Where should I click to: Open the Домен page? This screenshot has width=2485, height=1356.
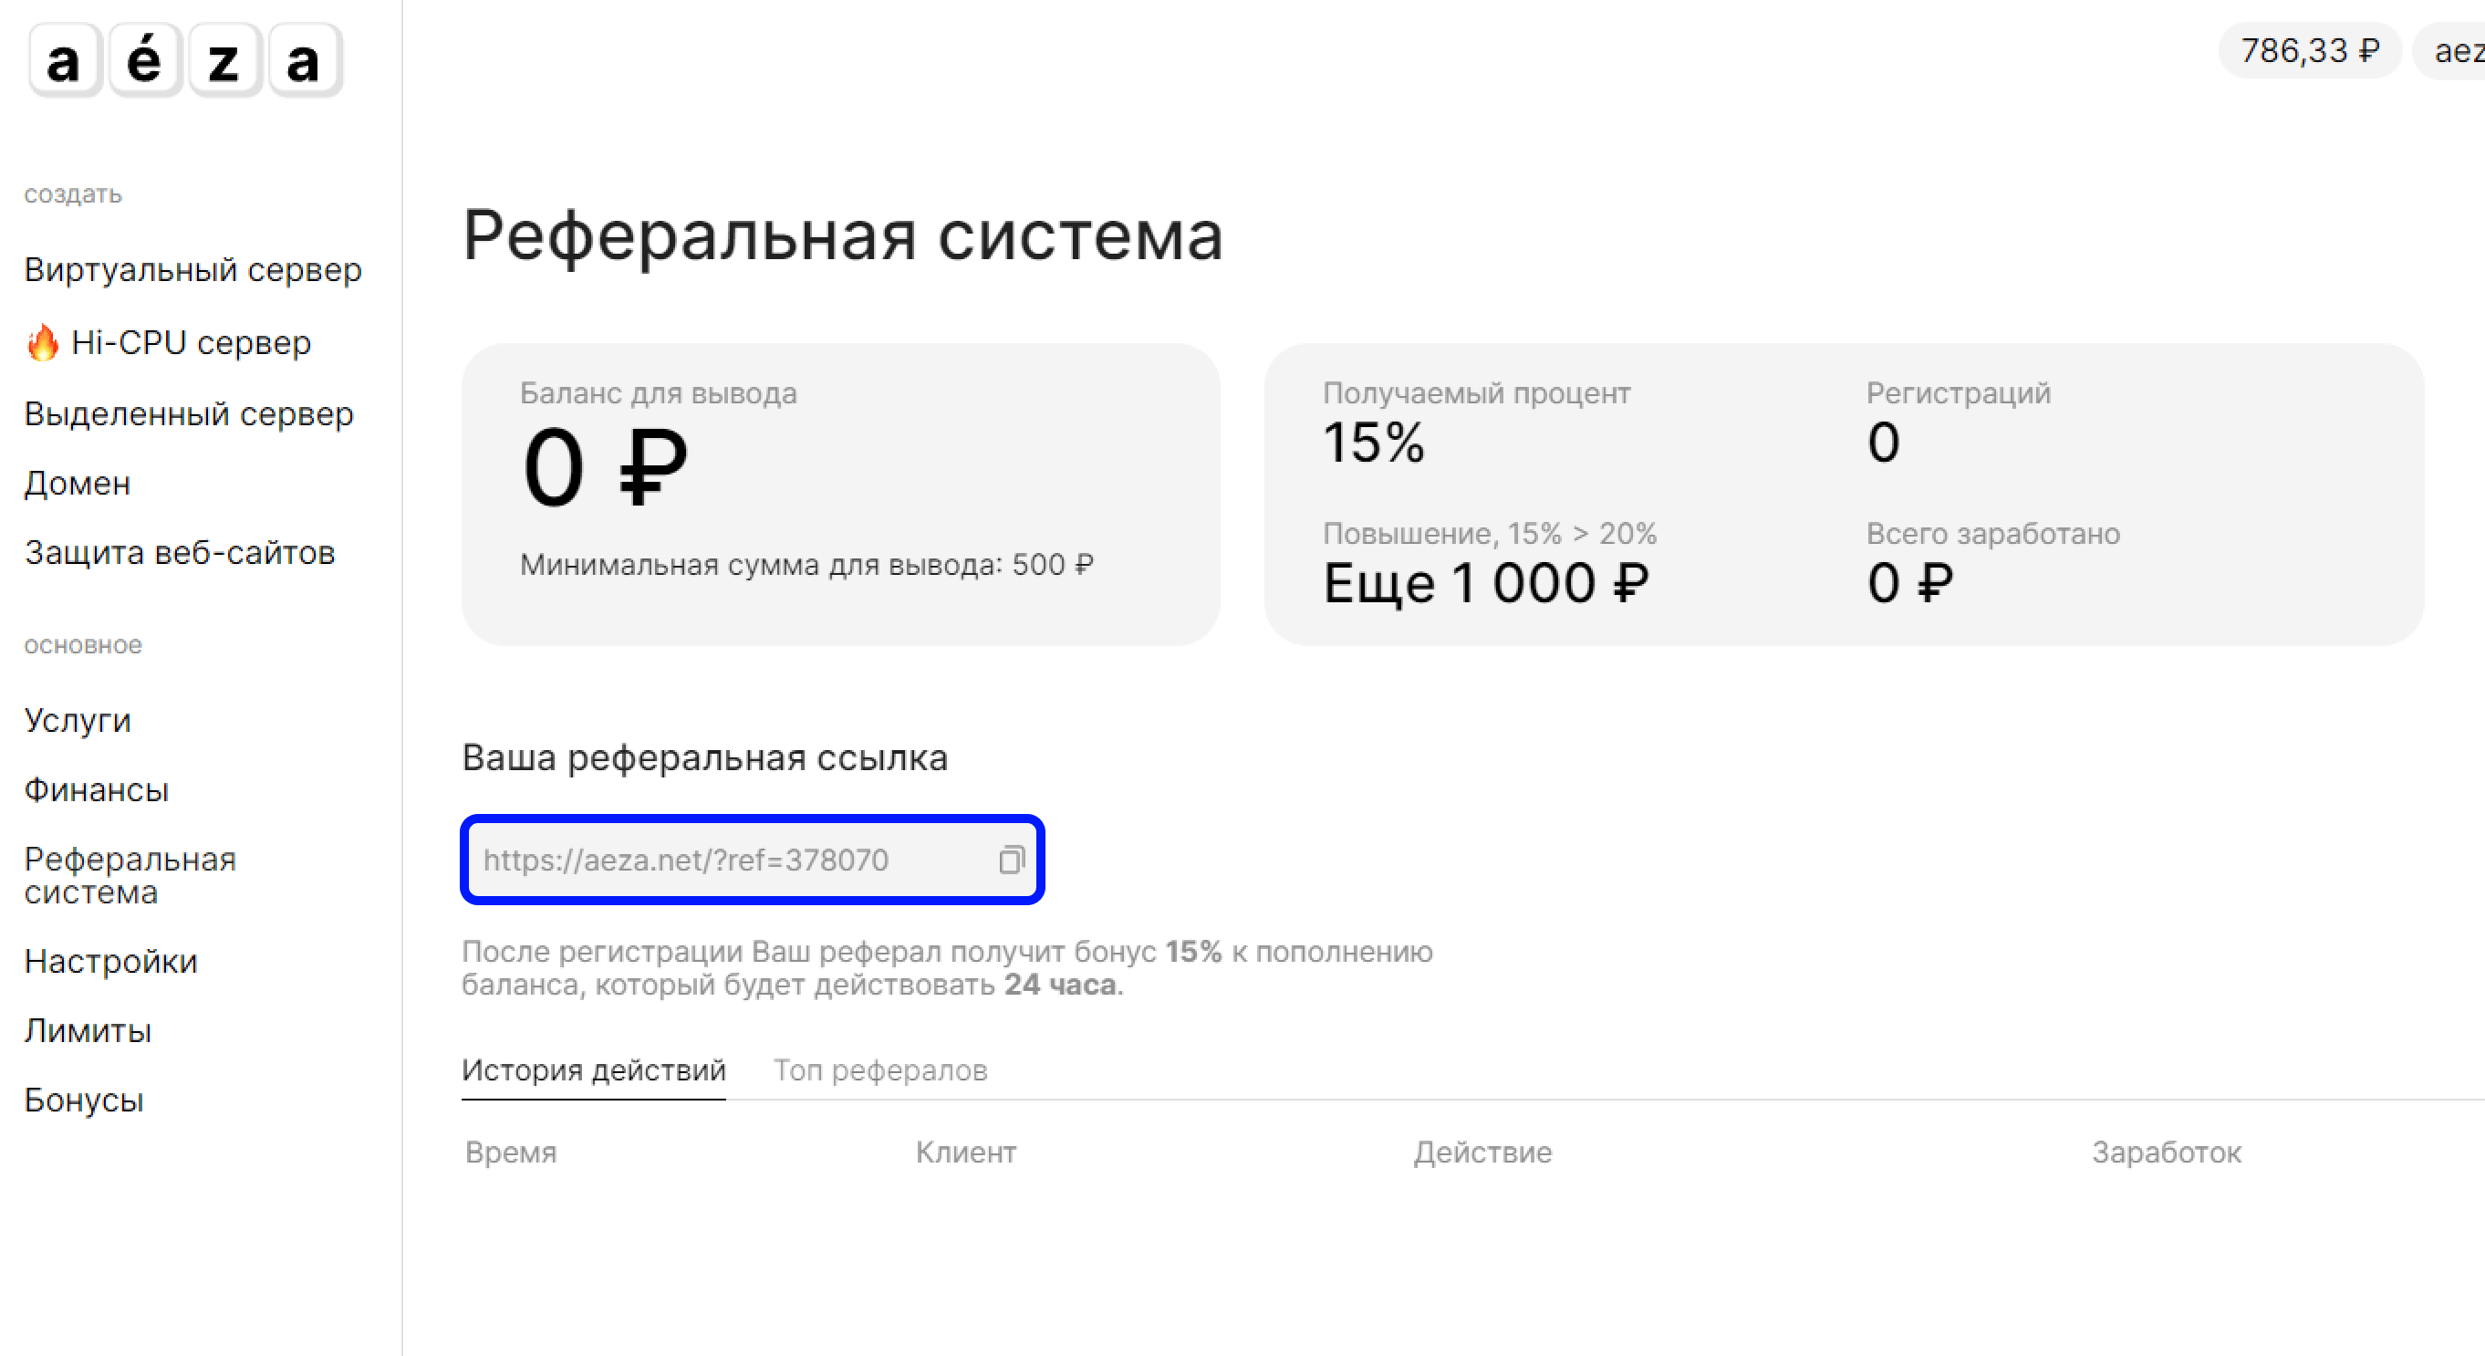pyautogui.click(x=78, y=483)
